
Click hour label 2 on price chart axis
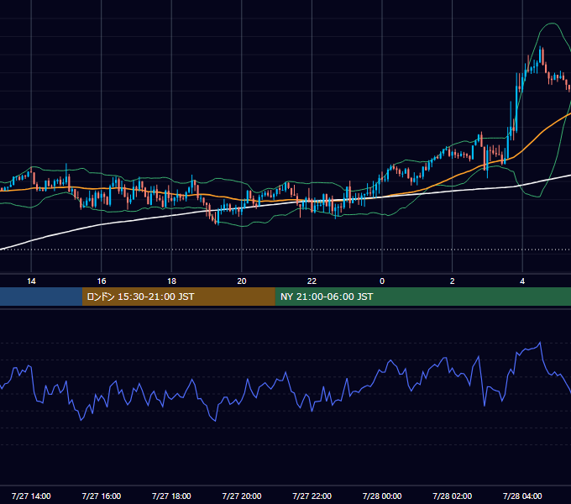point(453,281)
